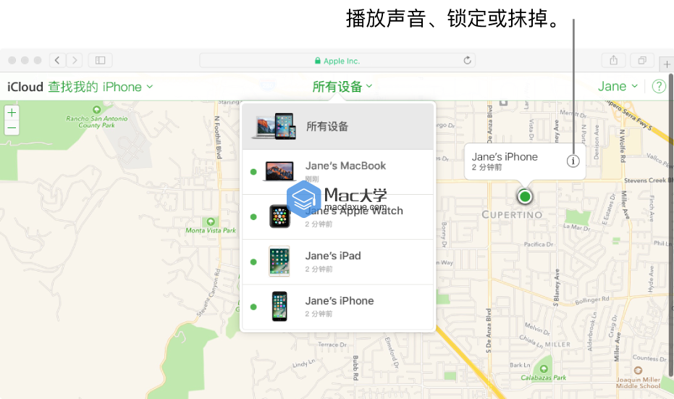Click the all-devices group thumbnail
The height and width of the screenshot is (399, 674).
(x=274, y=126)
